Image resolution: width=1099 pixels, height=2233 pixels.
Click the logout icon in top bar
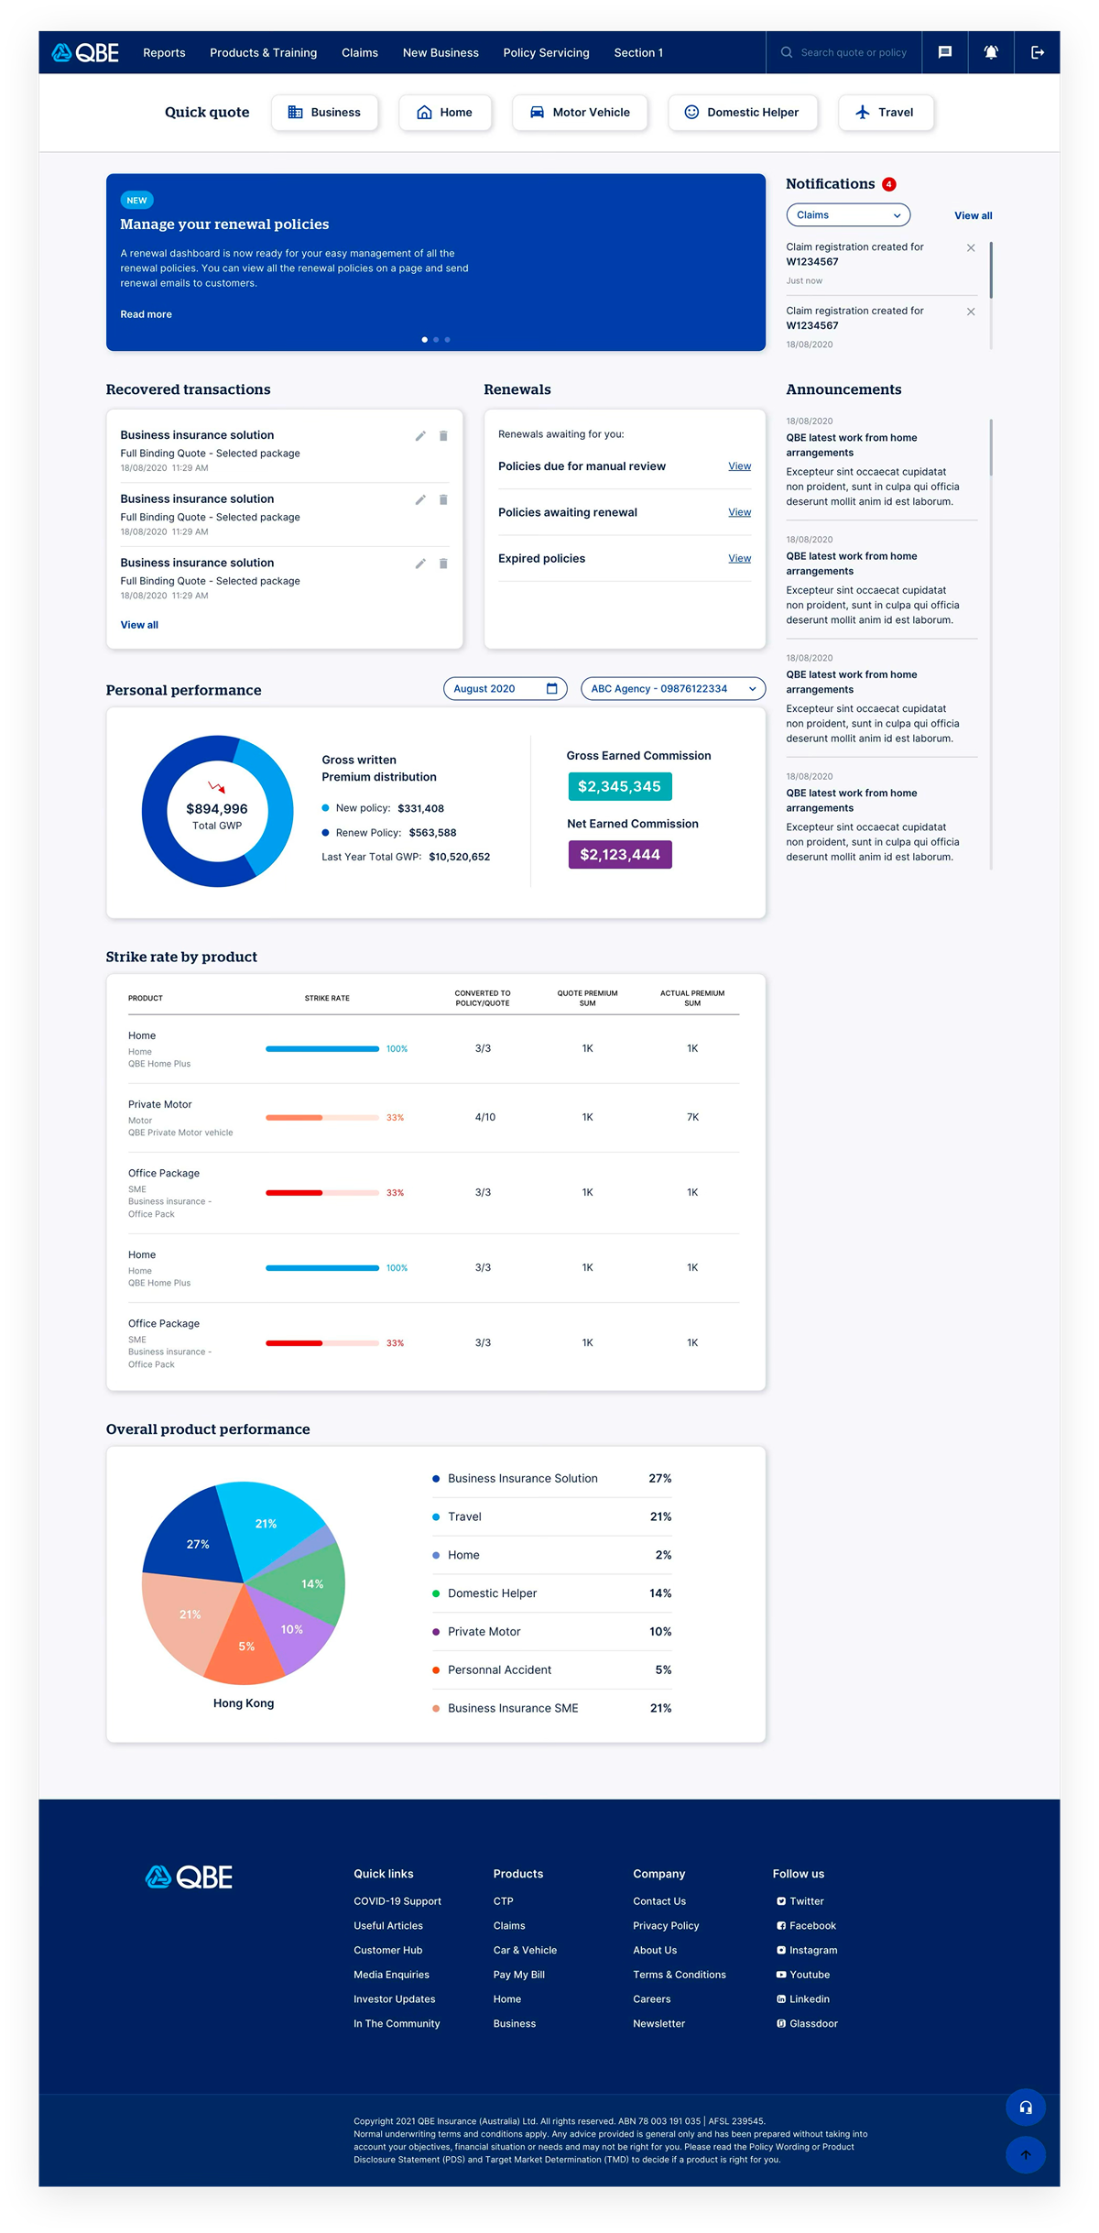[x=1038, y=52]
